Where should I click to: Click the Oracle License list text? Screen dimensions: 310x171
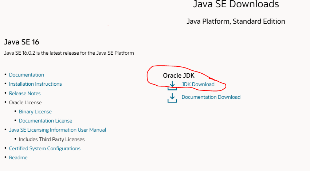pyautogui.click(x=25, y=102)
